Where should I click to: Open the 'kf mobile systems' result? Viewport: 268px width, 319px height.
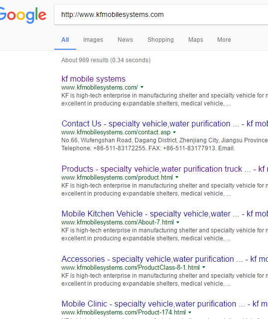(x=94, y=79)
